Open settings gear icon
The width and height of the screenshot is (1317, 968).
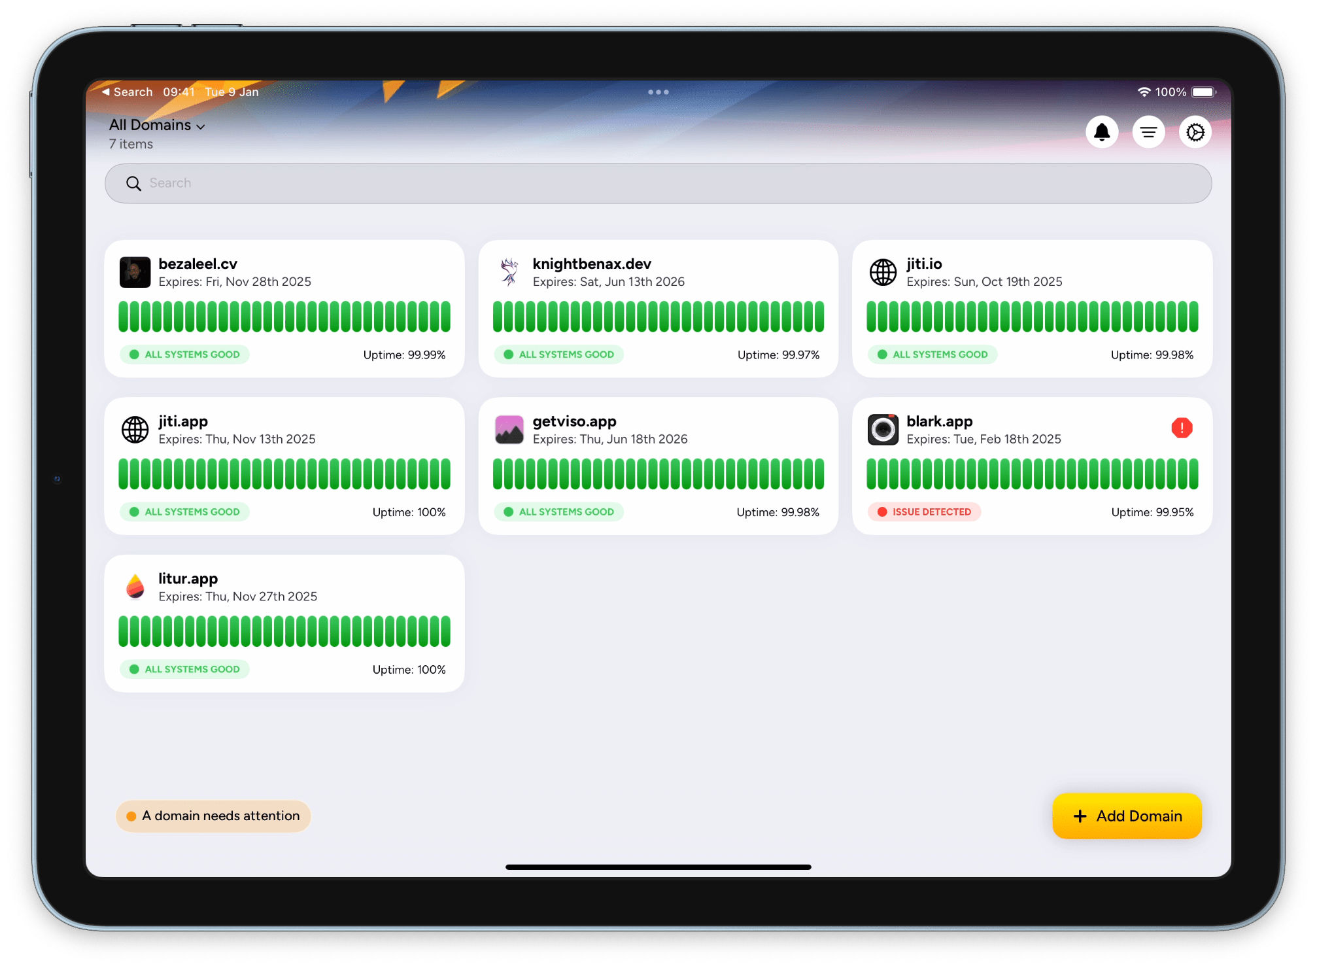coord(1195,132)
